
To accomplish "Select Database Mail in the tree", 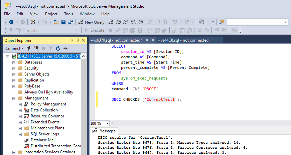I will click(43, 140).
